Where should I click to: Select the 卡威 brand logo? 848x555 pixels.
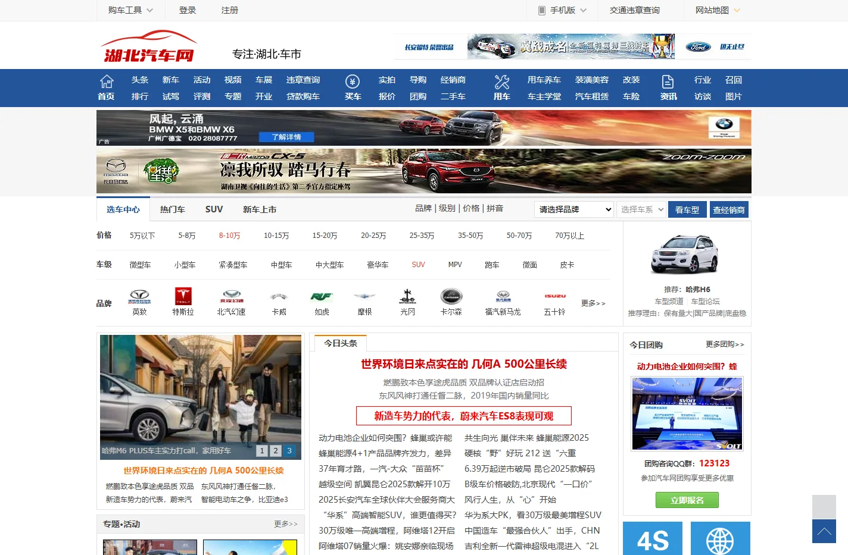pos(279,296)
